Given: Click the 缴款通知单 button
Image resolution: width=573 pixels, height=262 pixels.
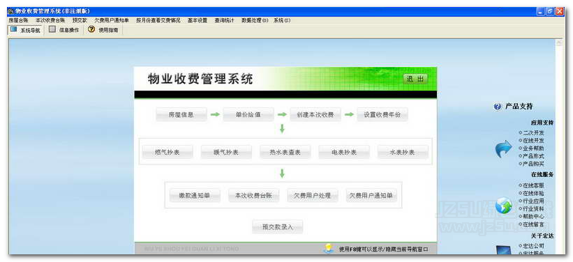Looking at the screenshot, I should [x=195, y=196].
